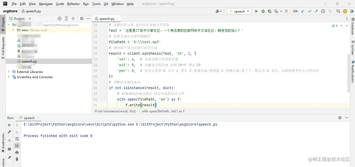Select opened file locate icon in Project panel

click(x=60, y=18)
